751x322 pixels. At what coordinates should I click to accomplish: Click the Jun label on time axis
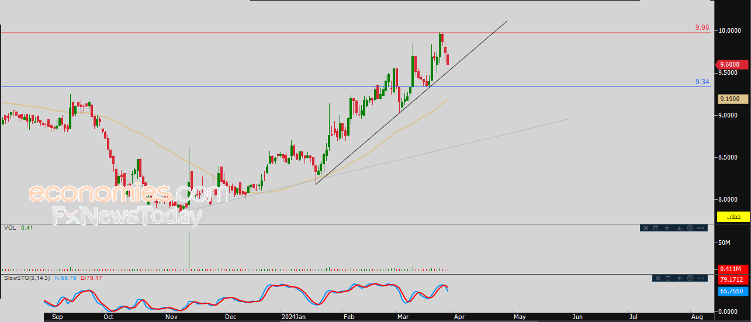click(577, 317)
